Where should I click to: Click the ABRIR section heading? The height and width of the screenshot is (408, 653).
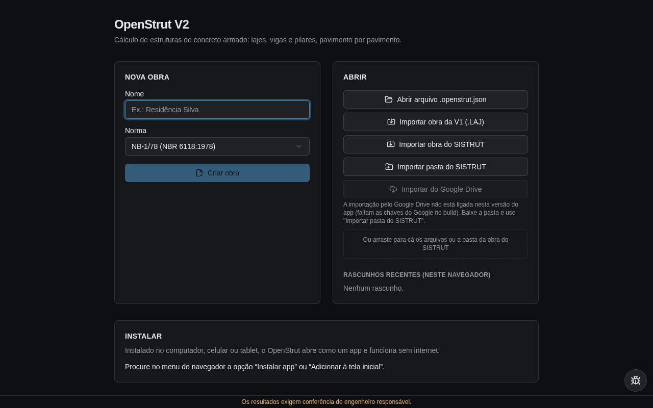(355, 77)
